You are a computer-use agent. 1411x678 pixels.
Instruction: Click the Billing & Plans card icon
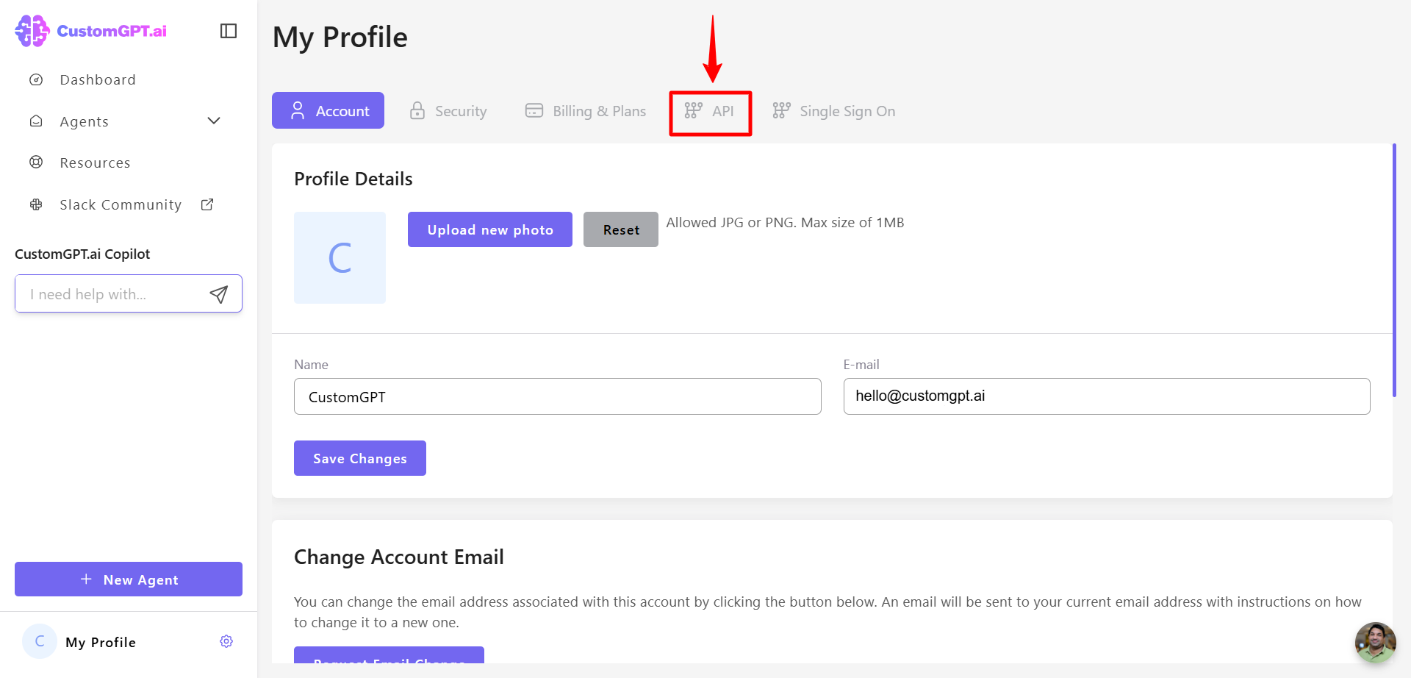pos(534,110)
